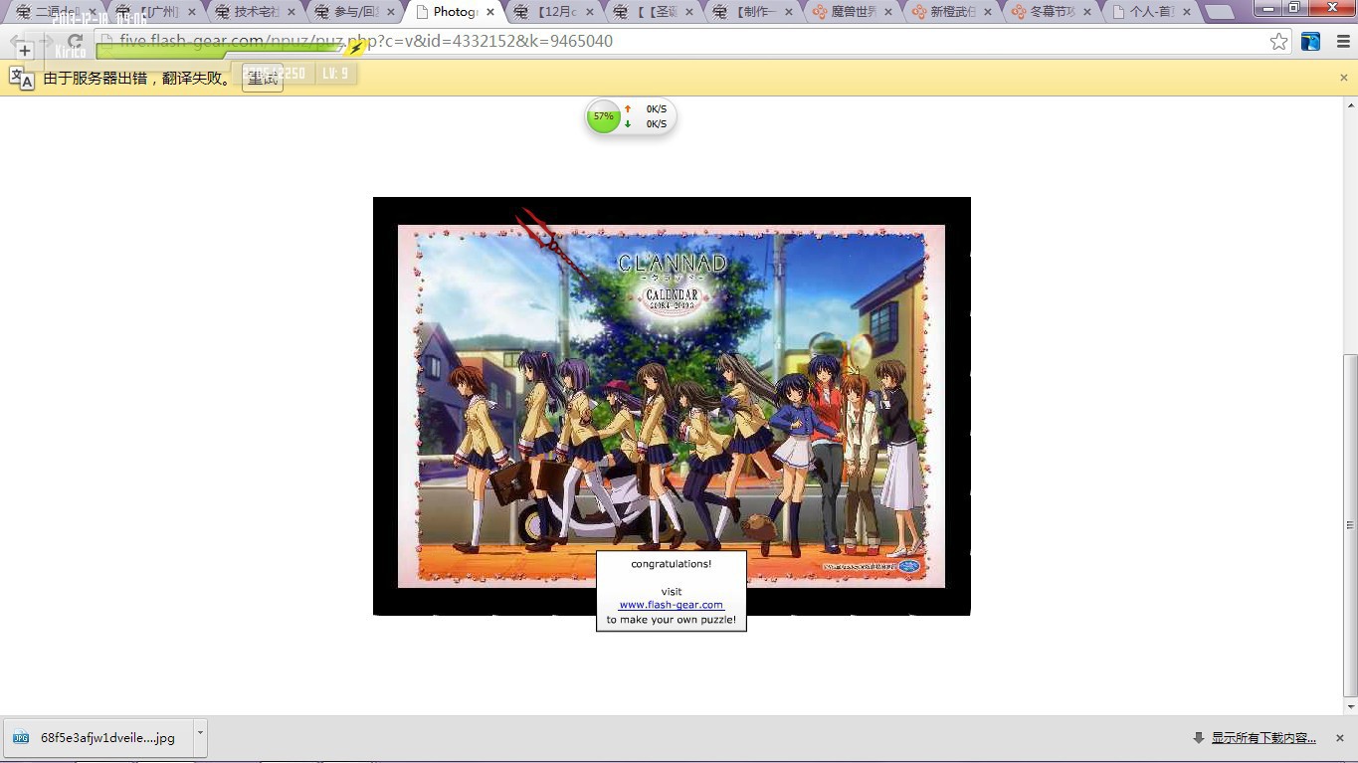Screen dimensions: 1358x763
Task: Open the www.flash-gear.com link
Action: point(672,605)
